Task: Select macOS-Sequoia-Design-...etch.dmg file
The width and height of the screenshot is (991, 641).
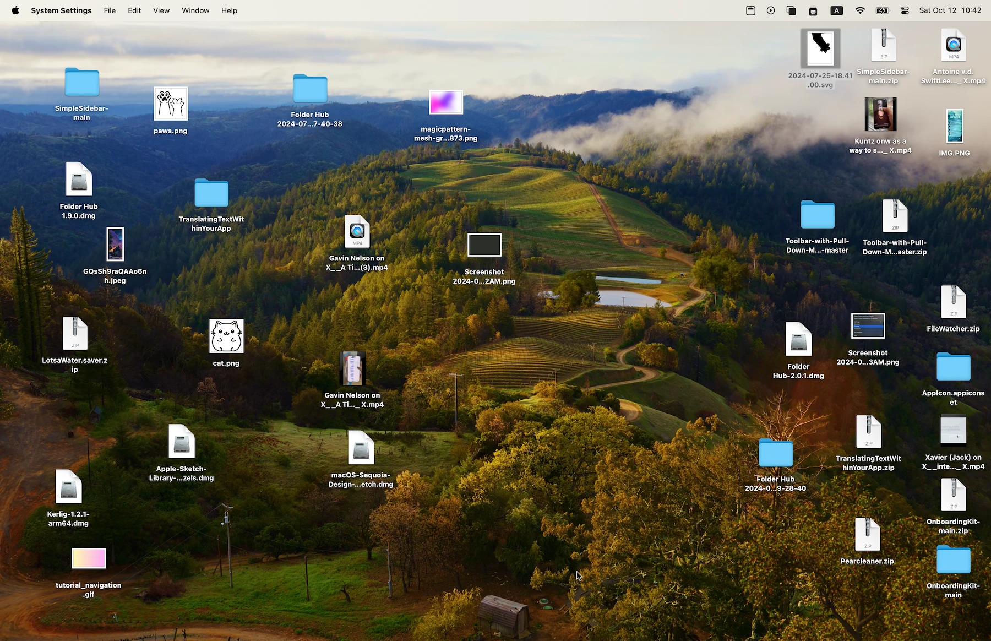Action: coord(361,448)
